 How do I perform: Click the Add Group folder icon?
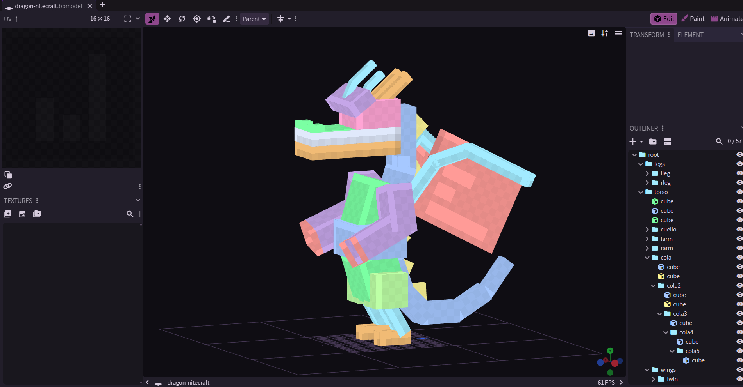pos(653,141)
